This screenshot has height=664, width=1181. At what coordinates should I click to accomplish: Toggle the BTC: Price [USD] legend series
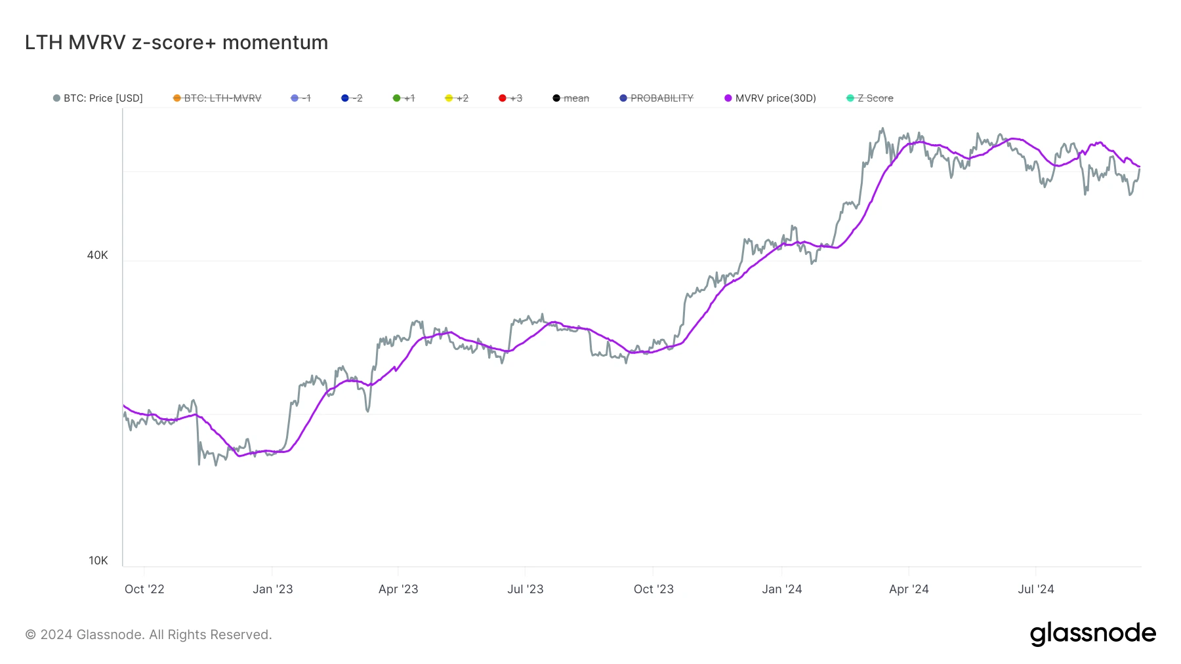pyautogui.click(x=98, y=98)
